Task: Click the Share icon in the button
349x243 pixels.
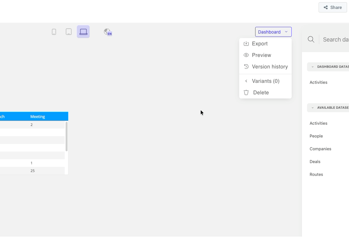Action: coord(325,7)
